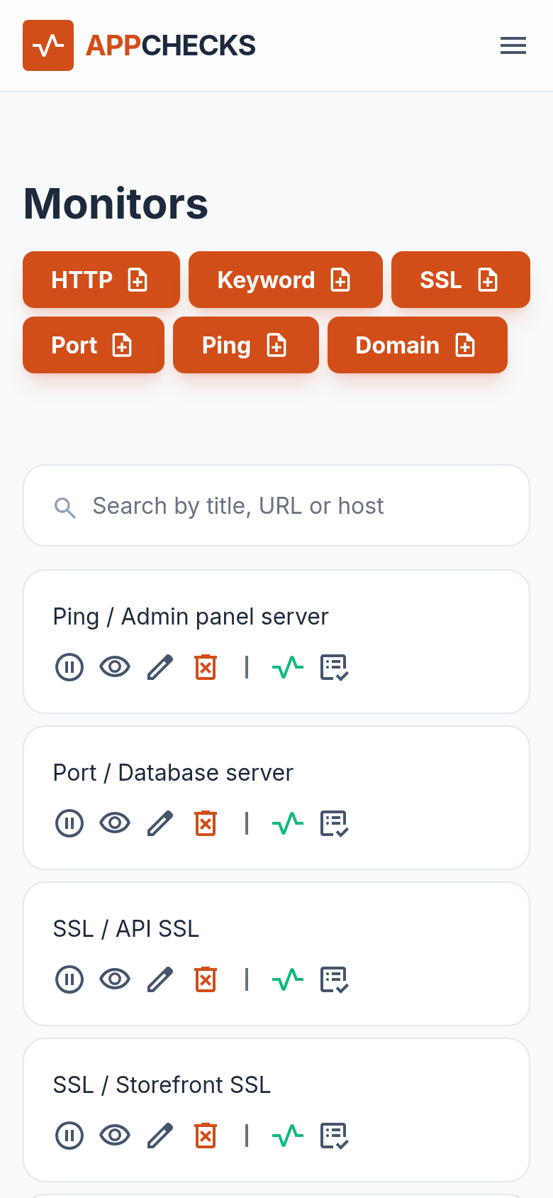This screenshot has height=1198, width=553.
Task: Open checklist log for Database server
Action: coord(334,823)
